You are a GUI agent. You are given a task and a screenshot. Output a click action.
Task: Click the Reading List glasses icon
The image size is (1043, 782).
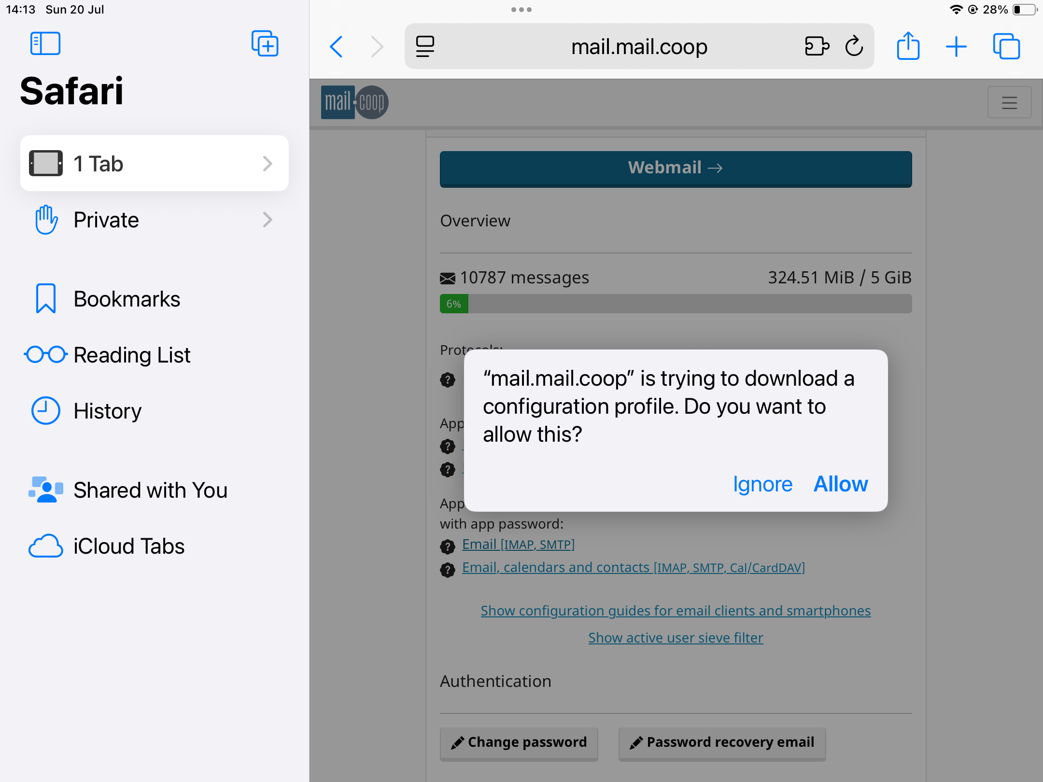click(46, 354)
